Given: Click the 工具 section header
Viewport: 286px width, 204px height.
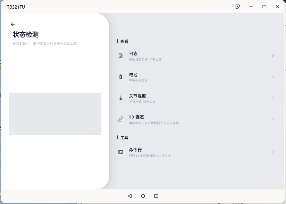Looking at the screenshot, I should tap(124, 138).
